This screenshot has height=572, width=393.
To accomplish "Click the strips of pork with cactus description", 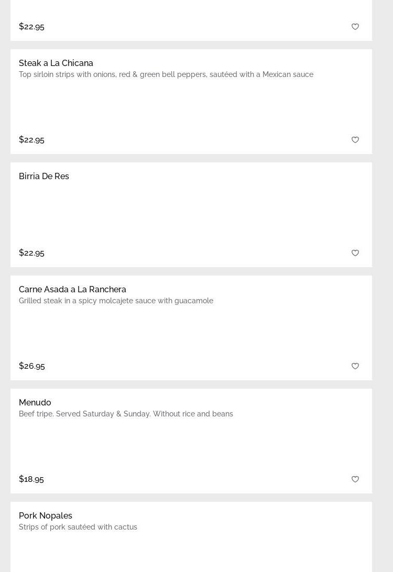I will coord(78,527).
